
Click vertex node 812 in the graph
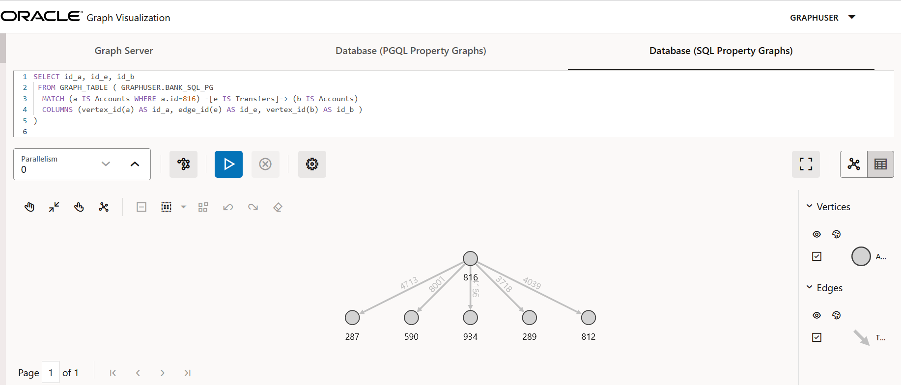click(x=588, y=318)
